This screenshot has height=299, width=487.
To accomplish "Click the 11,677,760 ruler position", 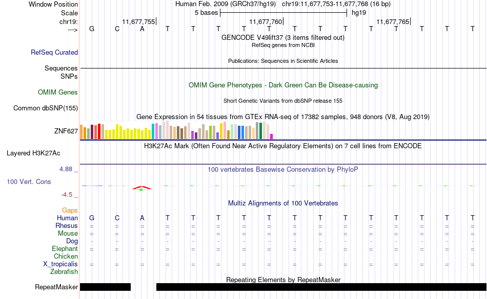I will 266,21.
